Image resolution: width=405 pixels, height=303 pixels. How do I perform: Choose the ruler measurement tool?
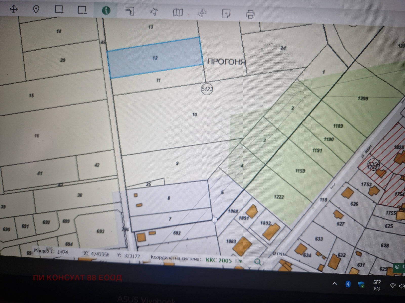(130, 11)
